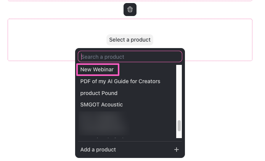Screen dimensions: 265x161
Task: Click the plus icon beside Add a product
Action: click(x=177, y=150)
